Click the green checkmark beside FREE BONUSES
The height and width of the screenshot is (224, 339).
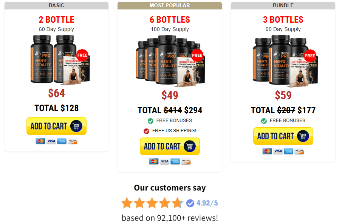click(150, 120)
